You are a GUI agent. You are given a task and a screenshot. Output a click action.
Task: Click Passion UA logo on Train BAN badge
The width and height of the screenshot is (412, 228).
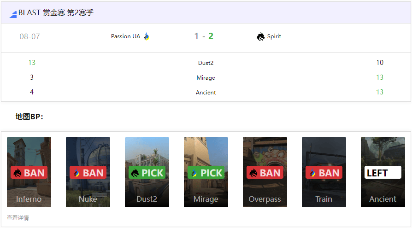[x=312, y=173]
